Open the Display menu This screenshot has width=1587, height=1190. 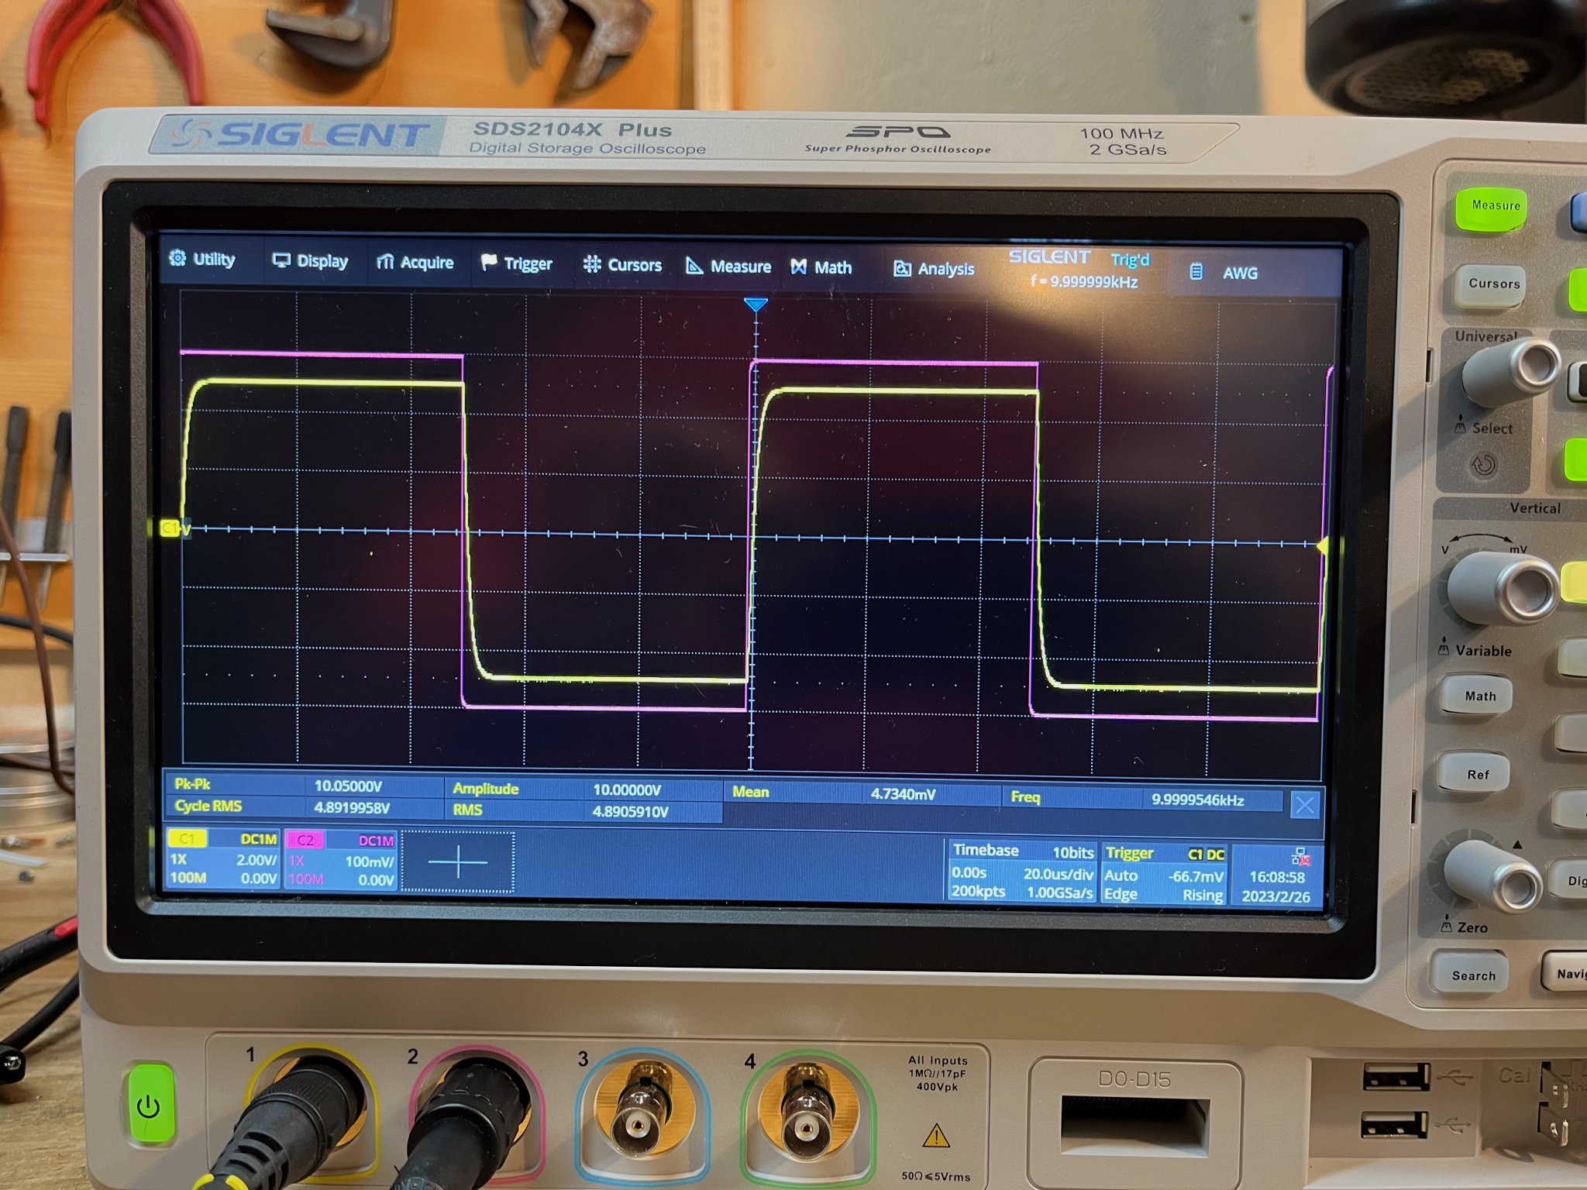click(x=310, y=261)
